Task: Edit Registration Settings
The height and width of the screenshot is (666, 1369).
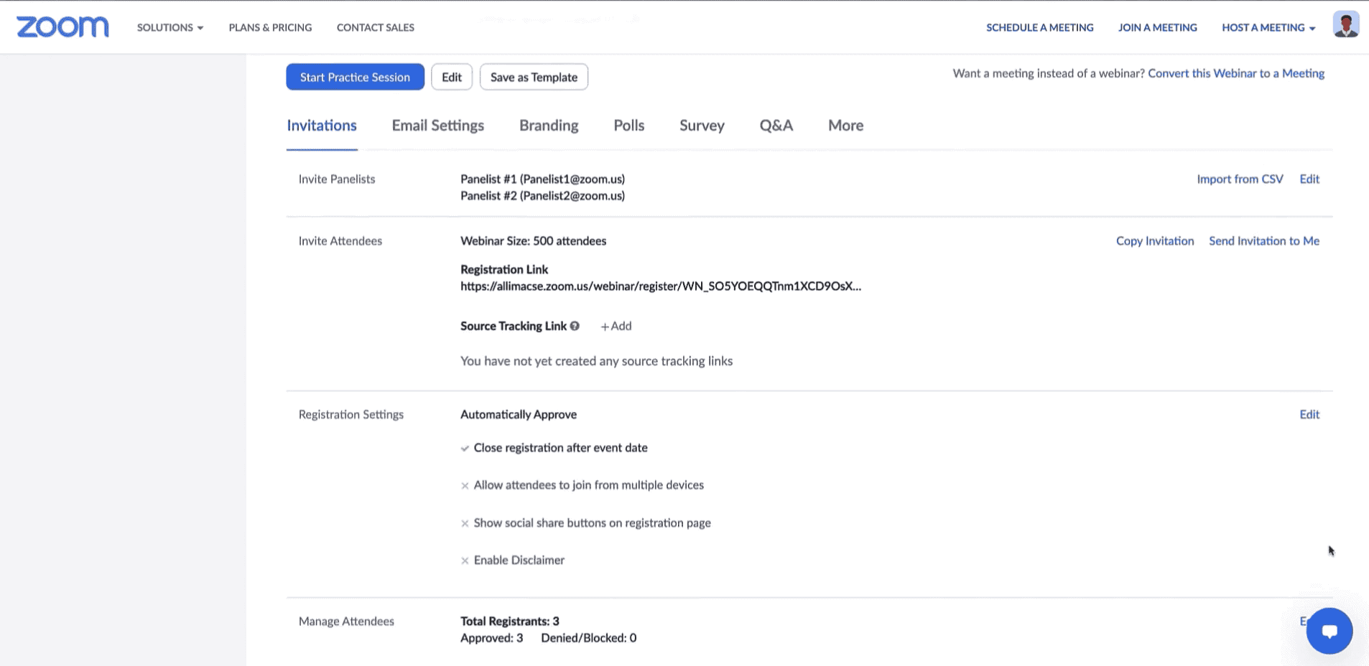Action: [x=1309, y=415]
